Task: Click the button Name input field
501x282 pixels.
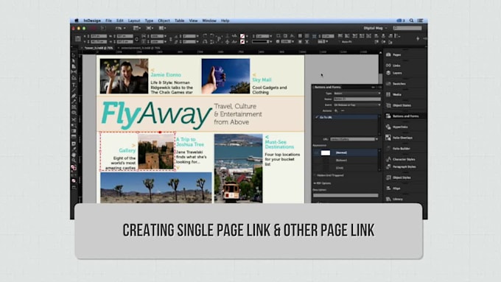Action: click(x=357, y=99)
